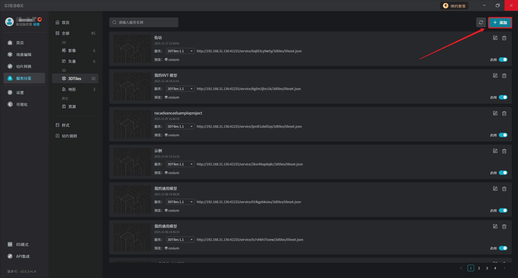
Task: Click the user avatar icon
Action: (x=9, y=22)
